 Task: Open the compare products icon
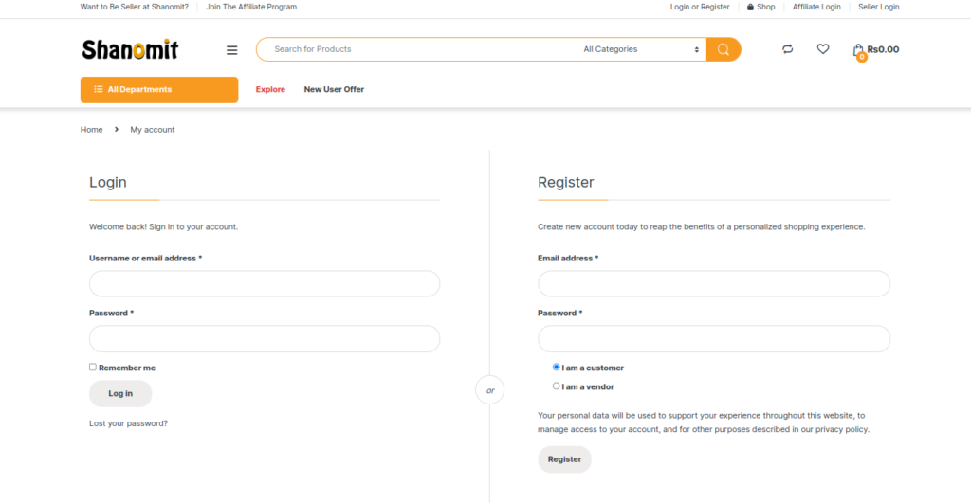pyautogui.click(x=788, y=49)
